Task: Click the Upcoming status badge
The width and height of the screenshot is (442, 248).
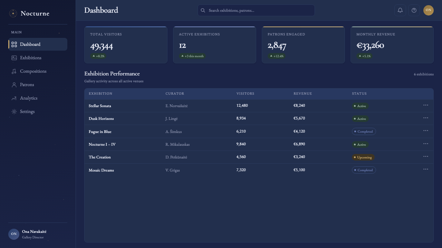Action: 363,157
